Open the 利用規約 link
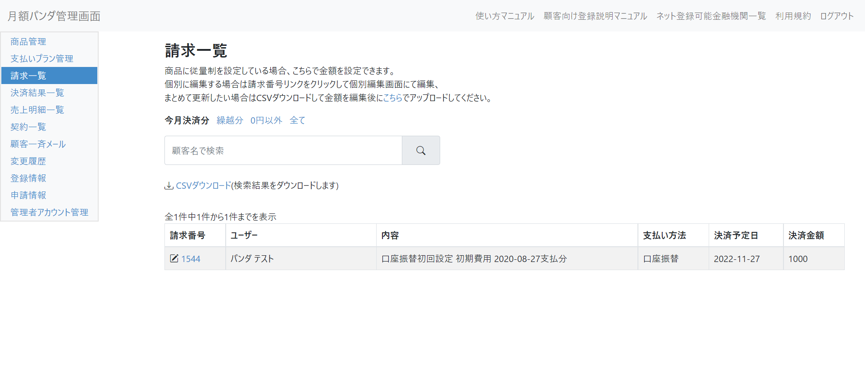This screenshot has height=373, width=865. [x=793, y=16]
